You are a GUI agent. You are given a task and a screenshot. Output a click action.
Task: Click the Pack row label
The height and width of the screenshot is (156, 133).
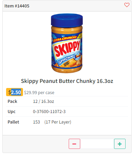point(13,102)
